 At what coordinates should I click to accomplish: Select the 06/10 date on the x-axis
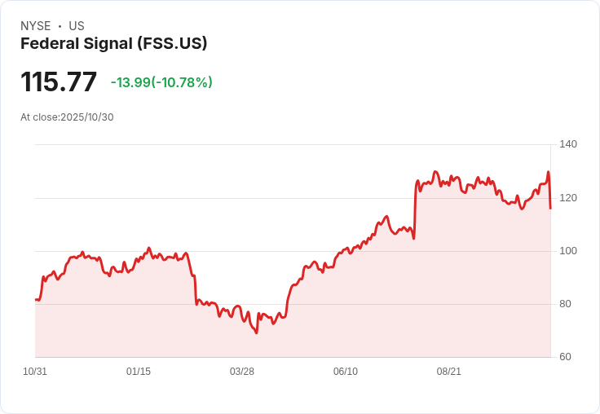pyautogui.click(x=346, y=372)
